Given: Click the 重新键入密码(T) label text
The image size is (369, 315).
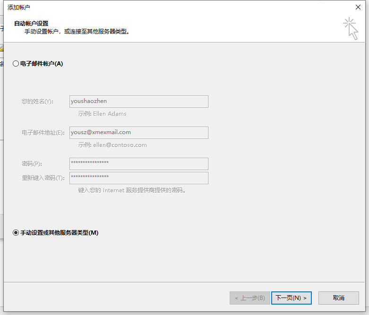Looking at the screenshot, I should (43, 178).
